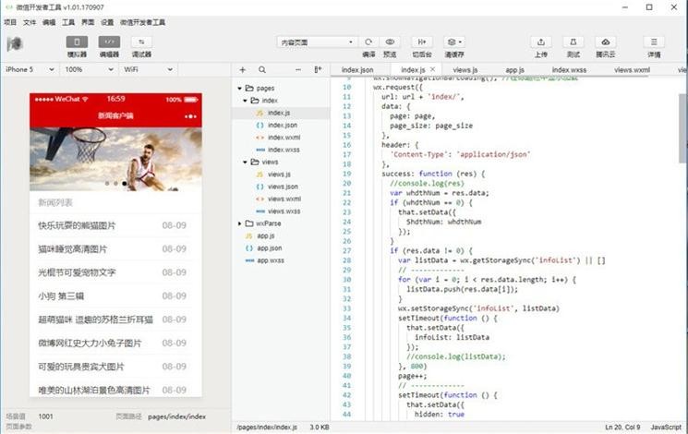Switch to the index.wxss editor tab
Viewport: 688px width, 434px height.
click(x=569, y=70)
